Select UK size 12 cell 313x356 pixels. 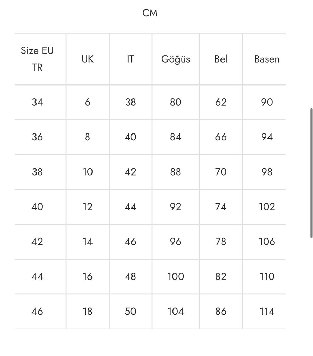point(87,207)
